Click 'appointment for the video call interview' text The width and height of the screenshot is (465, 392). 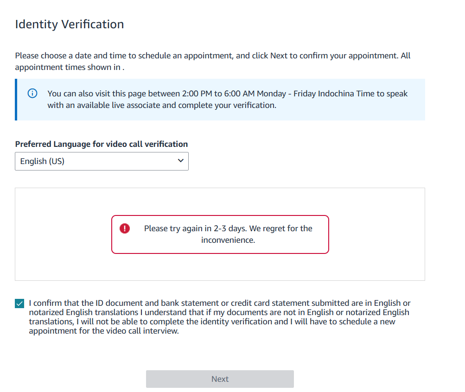pyautogui.click(x=104, y=331)
